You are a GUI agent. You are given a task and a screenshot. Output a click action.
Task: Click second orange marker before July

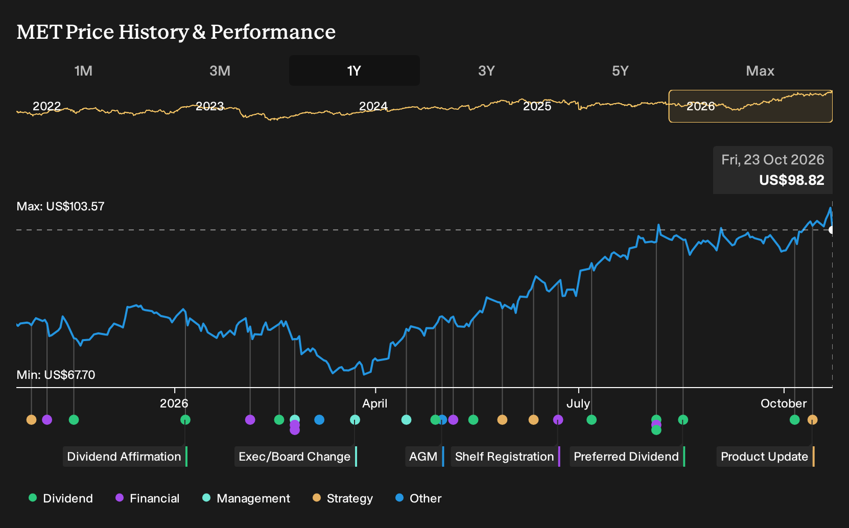point(533,420)
